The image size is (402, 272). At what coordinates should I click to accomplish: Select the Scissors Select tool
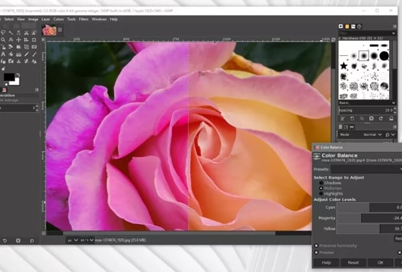pyautogui.click(x=26, y=33)
